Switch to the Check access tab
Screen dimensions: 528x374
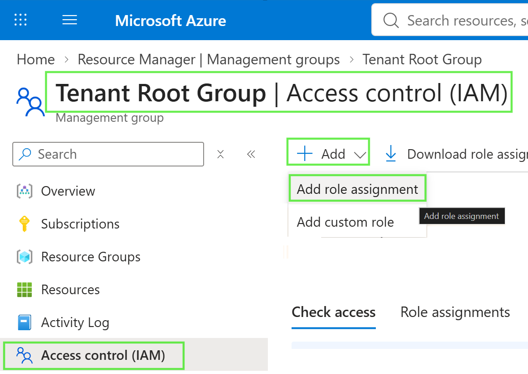point(333,312)
